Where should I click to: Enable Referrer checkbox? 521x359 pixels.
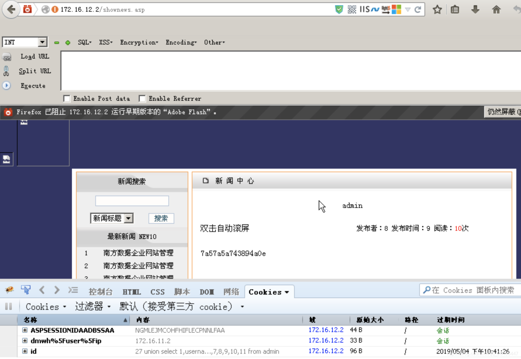(x=142, y=99)
